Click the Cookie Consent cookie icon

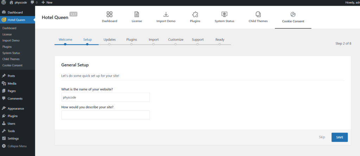(293, 14)
